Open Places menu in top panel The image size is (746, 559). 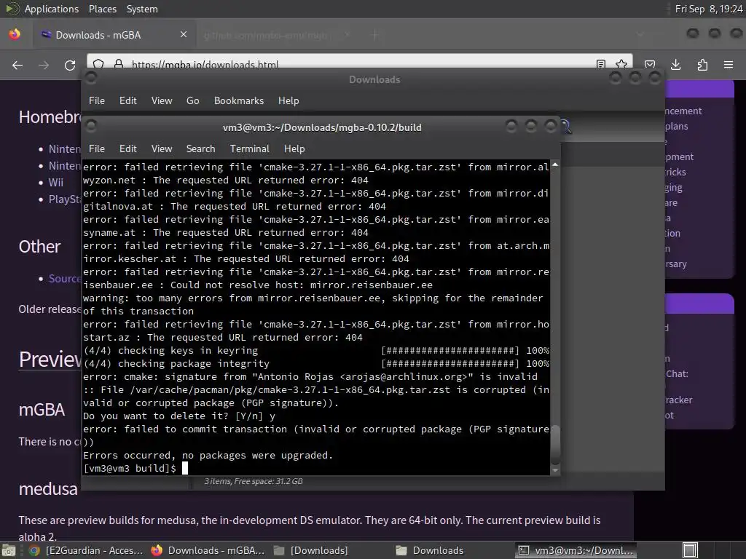coord(102,9)
